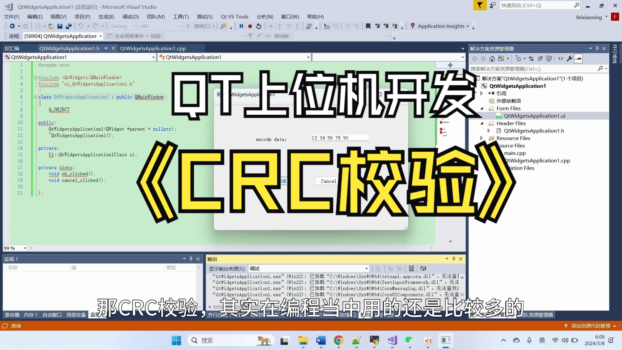Click the Quick Launch search box
Viewport: 622px width, 350px height.
point(540,6)
